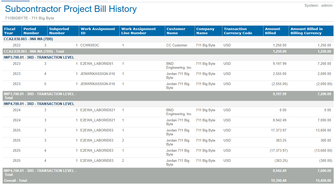Click the Customer Name column header
The height and width of the screenshot is (188, 335).
tap(176, 31)
